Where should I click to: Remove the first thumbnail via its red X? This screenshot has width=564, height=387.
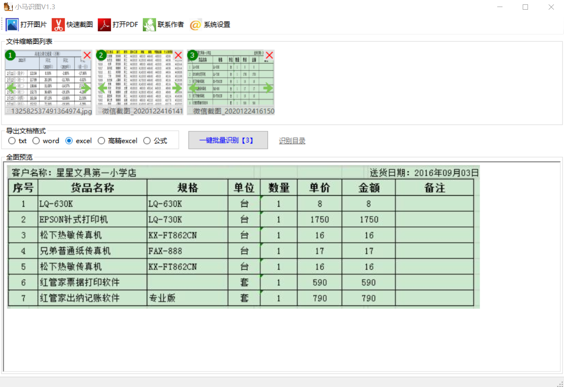87,55
